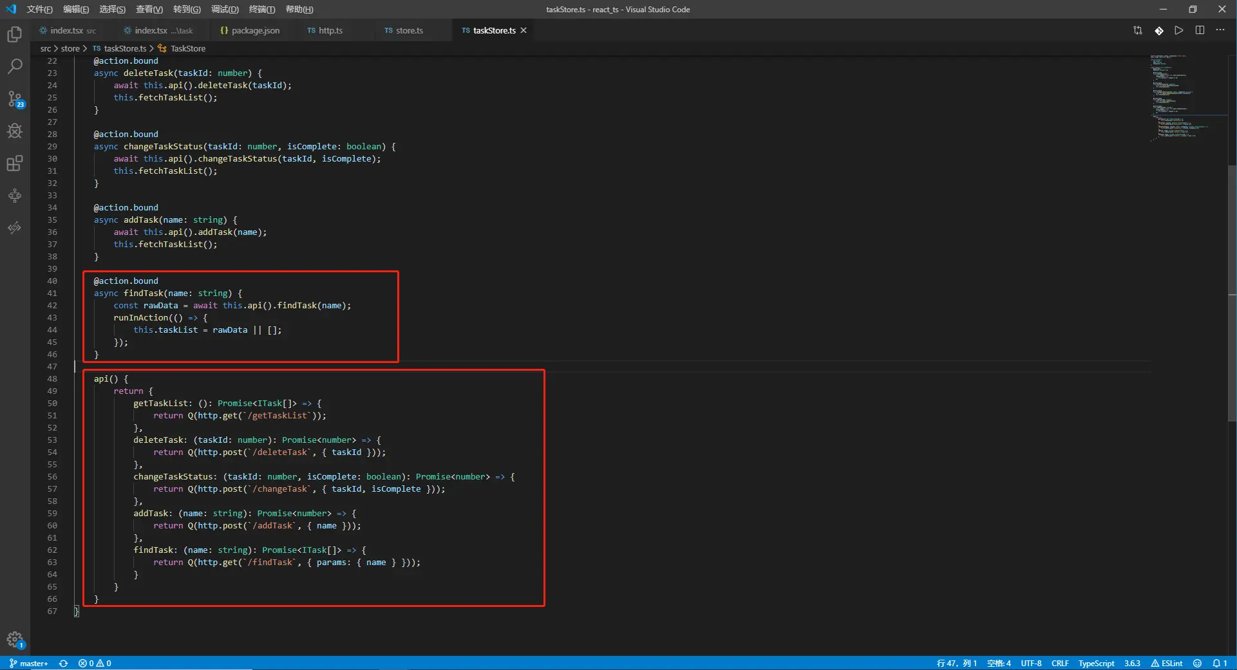Open the 文件(F) menu

[39, 9]
